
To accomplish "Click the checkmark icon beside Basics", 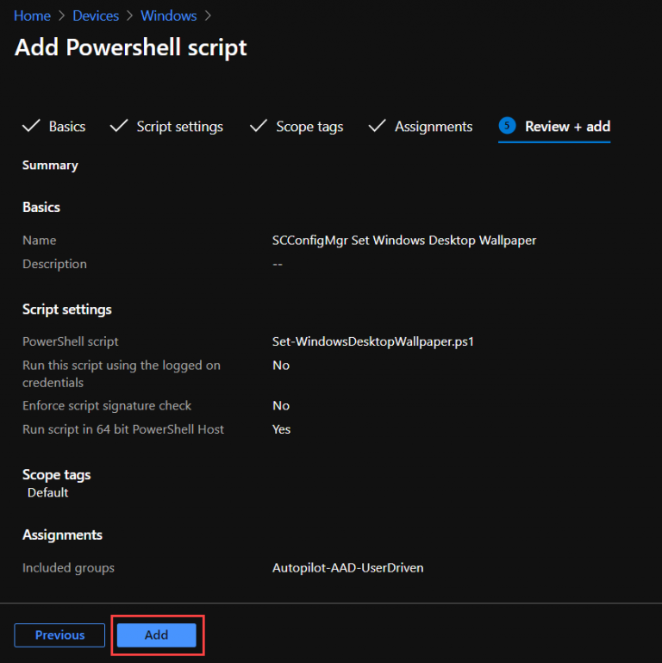I will click(31, 127).
